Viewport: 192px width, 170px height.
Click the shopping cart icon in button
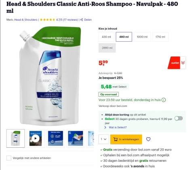click(x=116, y=139)
